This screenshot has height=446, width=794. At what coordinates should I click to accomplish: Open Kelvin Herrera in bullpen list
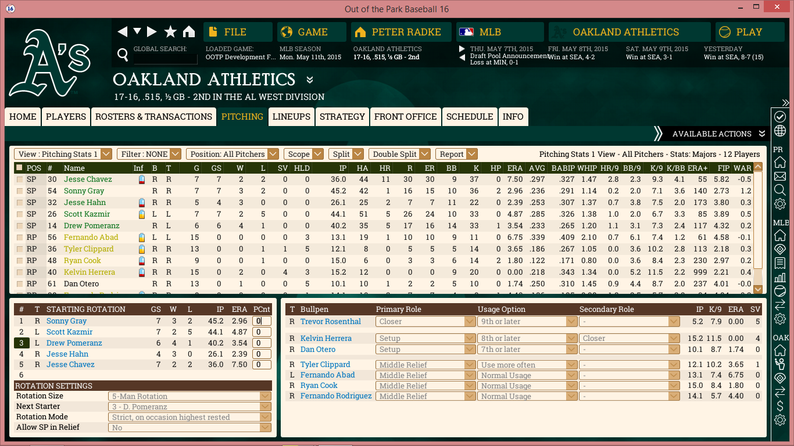[x=326, y=339]
